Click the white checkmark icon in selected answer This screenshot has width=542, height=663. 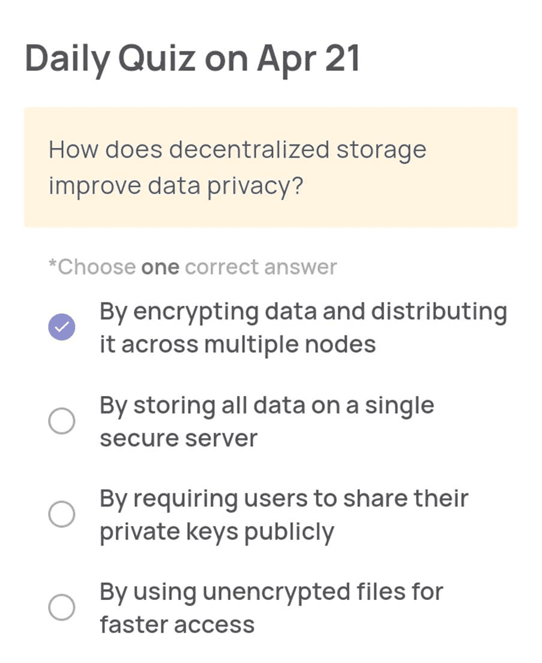(x=62, y=327)
